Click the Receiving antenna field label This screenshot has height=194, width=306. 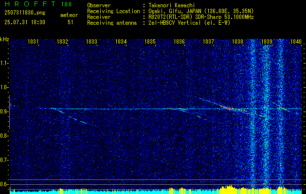(x=112, y=23)
